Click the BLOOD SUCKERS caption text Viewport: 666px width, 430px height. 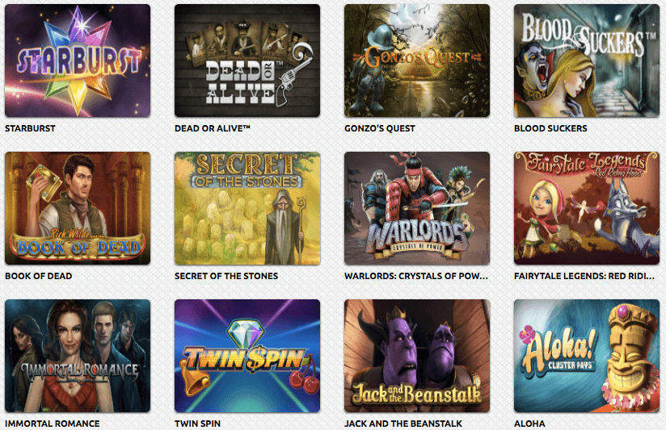coord(550,128)
